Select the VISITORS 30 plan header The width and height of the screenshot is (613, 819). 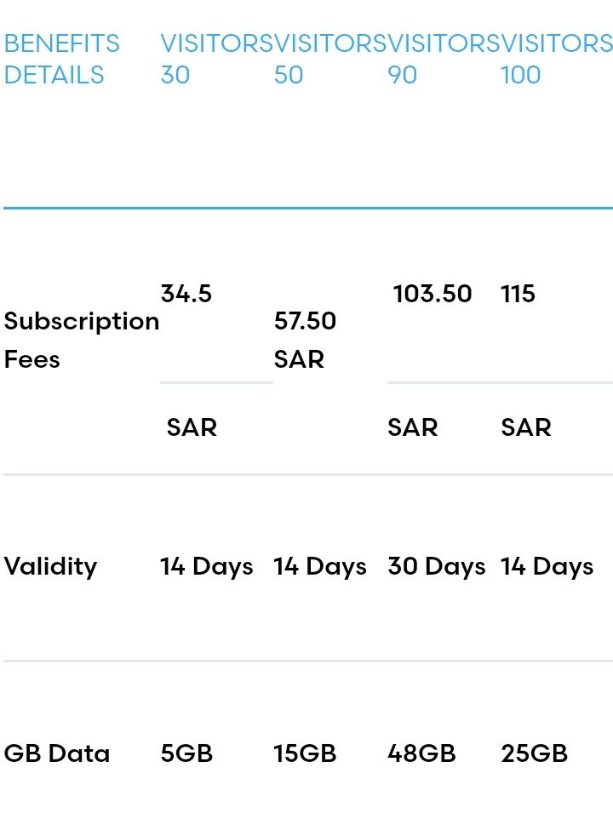click(216, 59)
